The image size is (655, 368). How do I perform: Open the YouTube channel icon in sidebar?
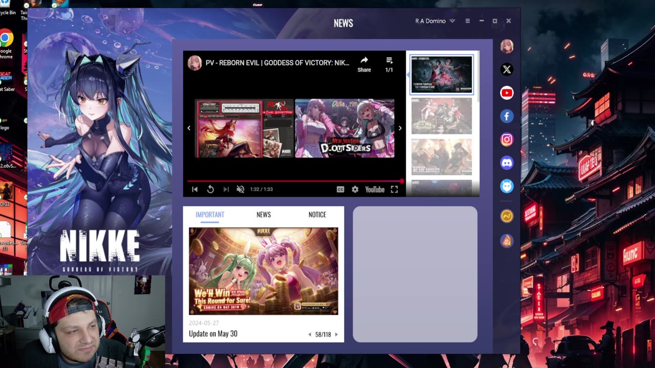point(507,93)
